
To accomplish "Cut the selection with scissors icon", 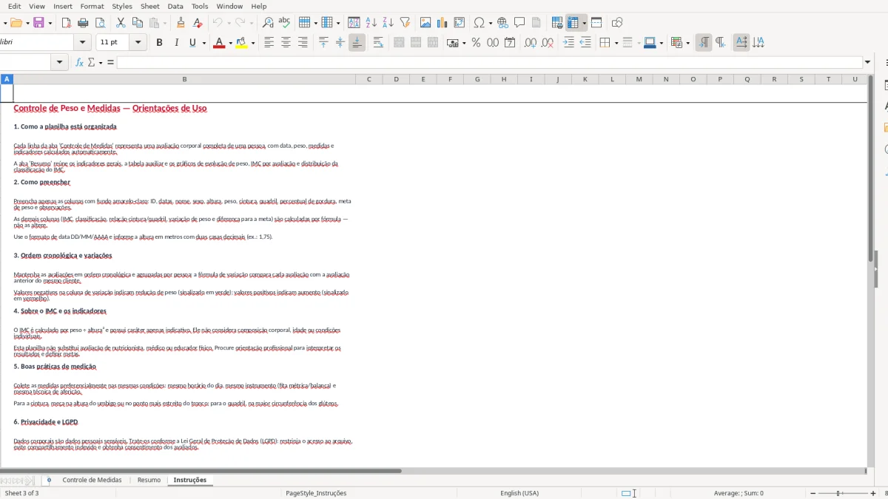I will tap(121, 23).
